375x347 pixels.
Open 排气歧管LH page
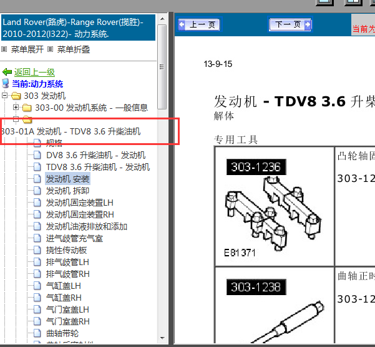[67, 262]
